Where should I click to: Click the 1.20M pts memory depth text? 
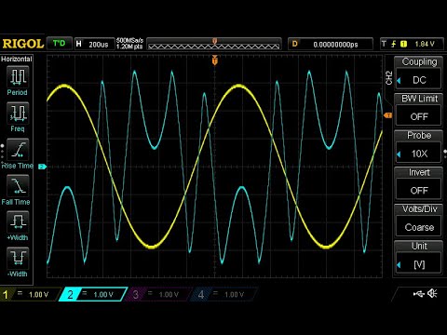pyautogui.click(x=129, y=47)
